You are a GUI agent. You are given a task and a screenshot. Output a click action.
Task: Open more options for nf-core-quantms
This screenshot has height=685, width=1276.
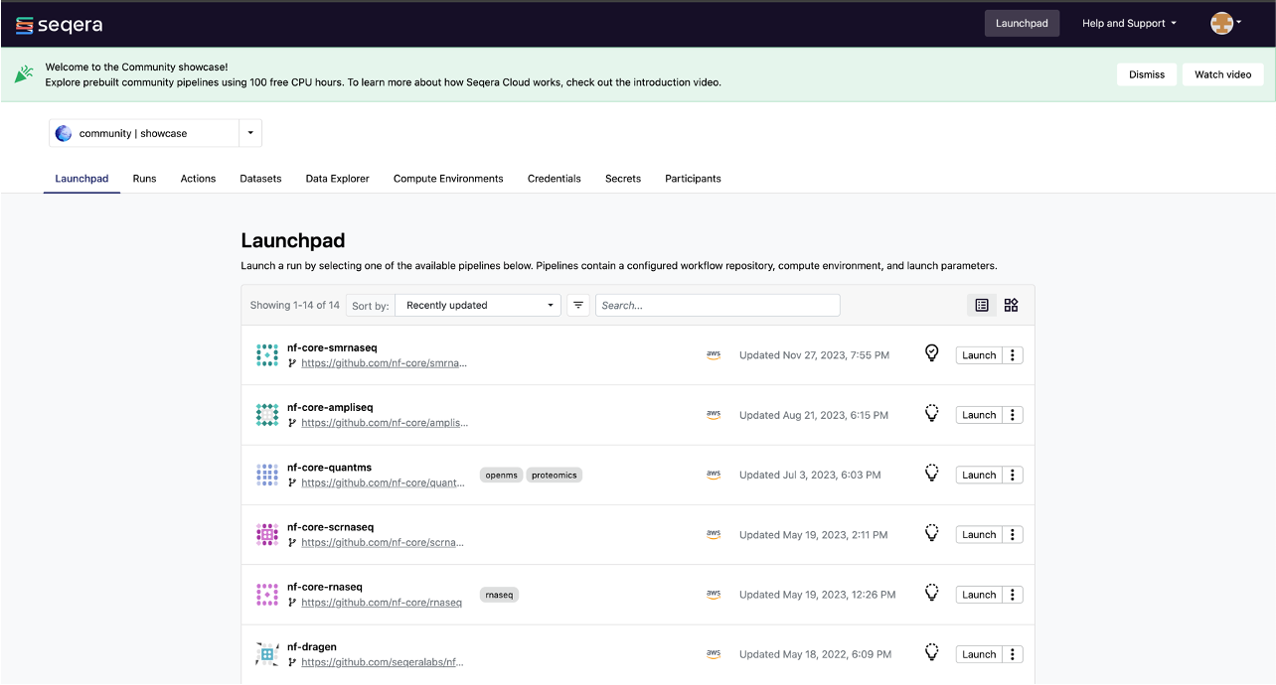1013,475
